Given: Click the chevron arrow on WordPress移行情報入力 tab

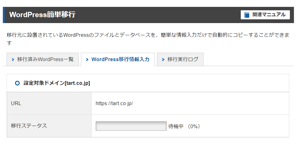Looking at the screenshot, I should pyautogui.click(x=87, y=60).
